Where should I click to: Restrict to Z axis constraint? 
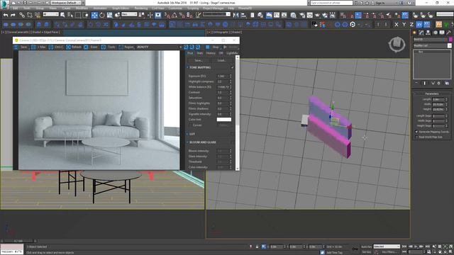(411, 25)
